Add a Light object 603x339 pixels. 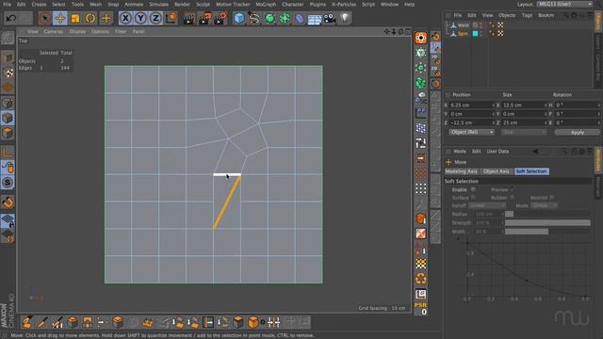point(345,18)
